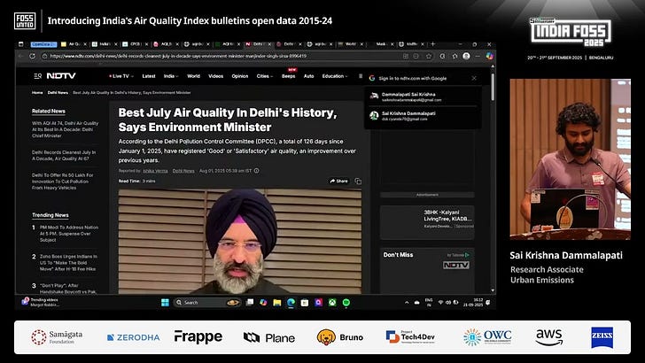Viewport: 645px width, 363px height.
Task: Show hidden icons chevron in system tray
Action: (407, 303)
